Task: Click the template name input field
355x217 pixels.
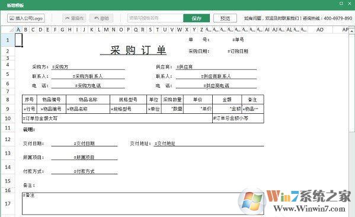Action: 155,18
